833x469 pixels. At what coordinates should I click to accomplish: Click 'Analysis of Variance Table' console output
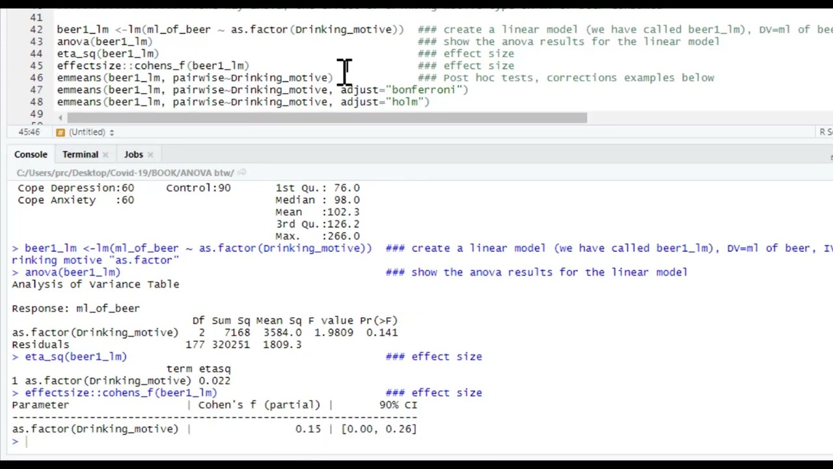pyautogui.click(x=96, y=285)
